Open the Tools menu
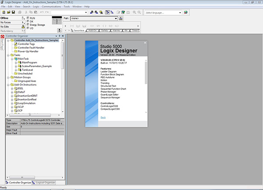 click(67, 7)
